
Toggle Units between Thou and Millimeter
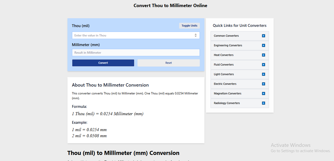189,26
